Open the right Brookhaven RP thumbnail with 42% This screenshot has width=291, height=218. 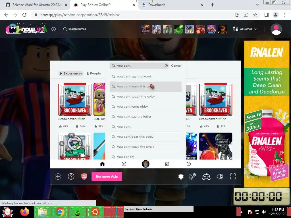click(x=216, y=99)
